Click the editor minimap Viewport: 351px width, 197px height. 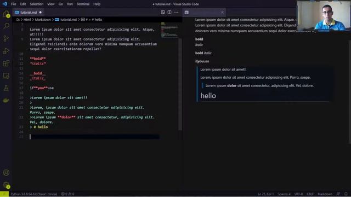tap(169, 30)
